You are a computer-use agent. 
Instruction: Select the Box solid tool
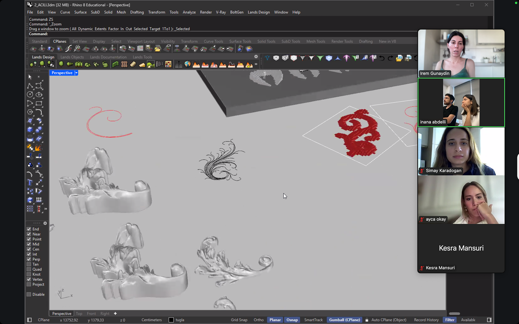click(x=30, y=130)
